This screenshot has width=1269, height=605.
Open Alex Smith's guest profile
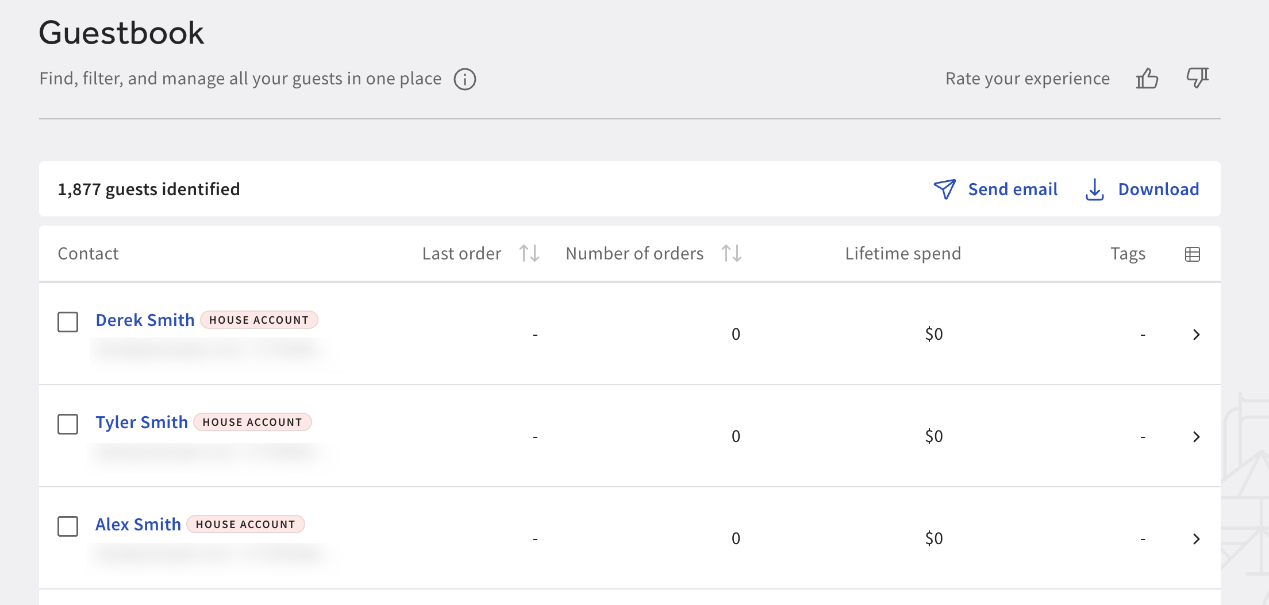(x=138, y=524)
